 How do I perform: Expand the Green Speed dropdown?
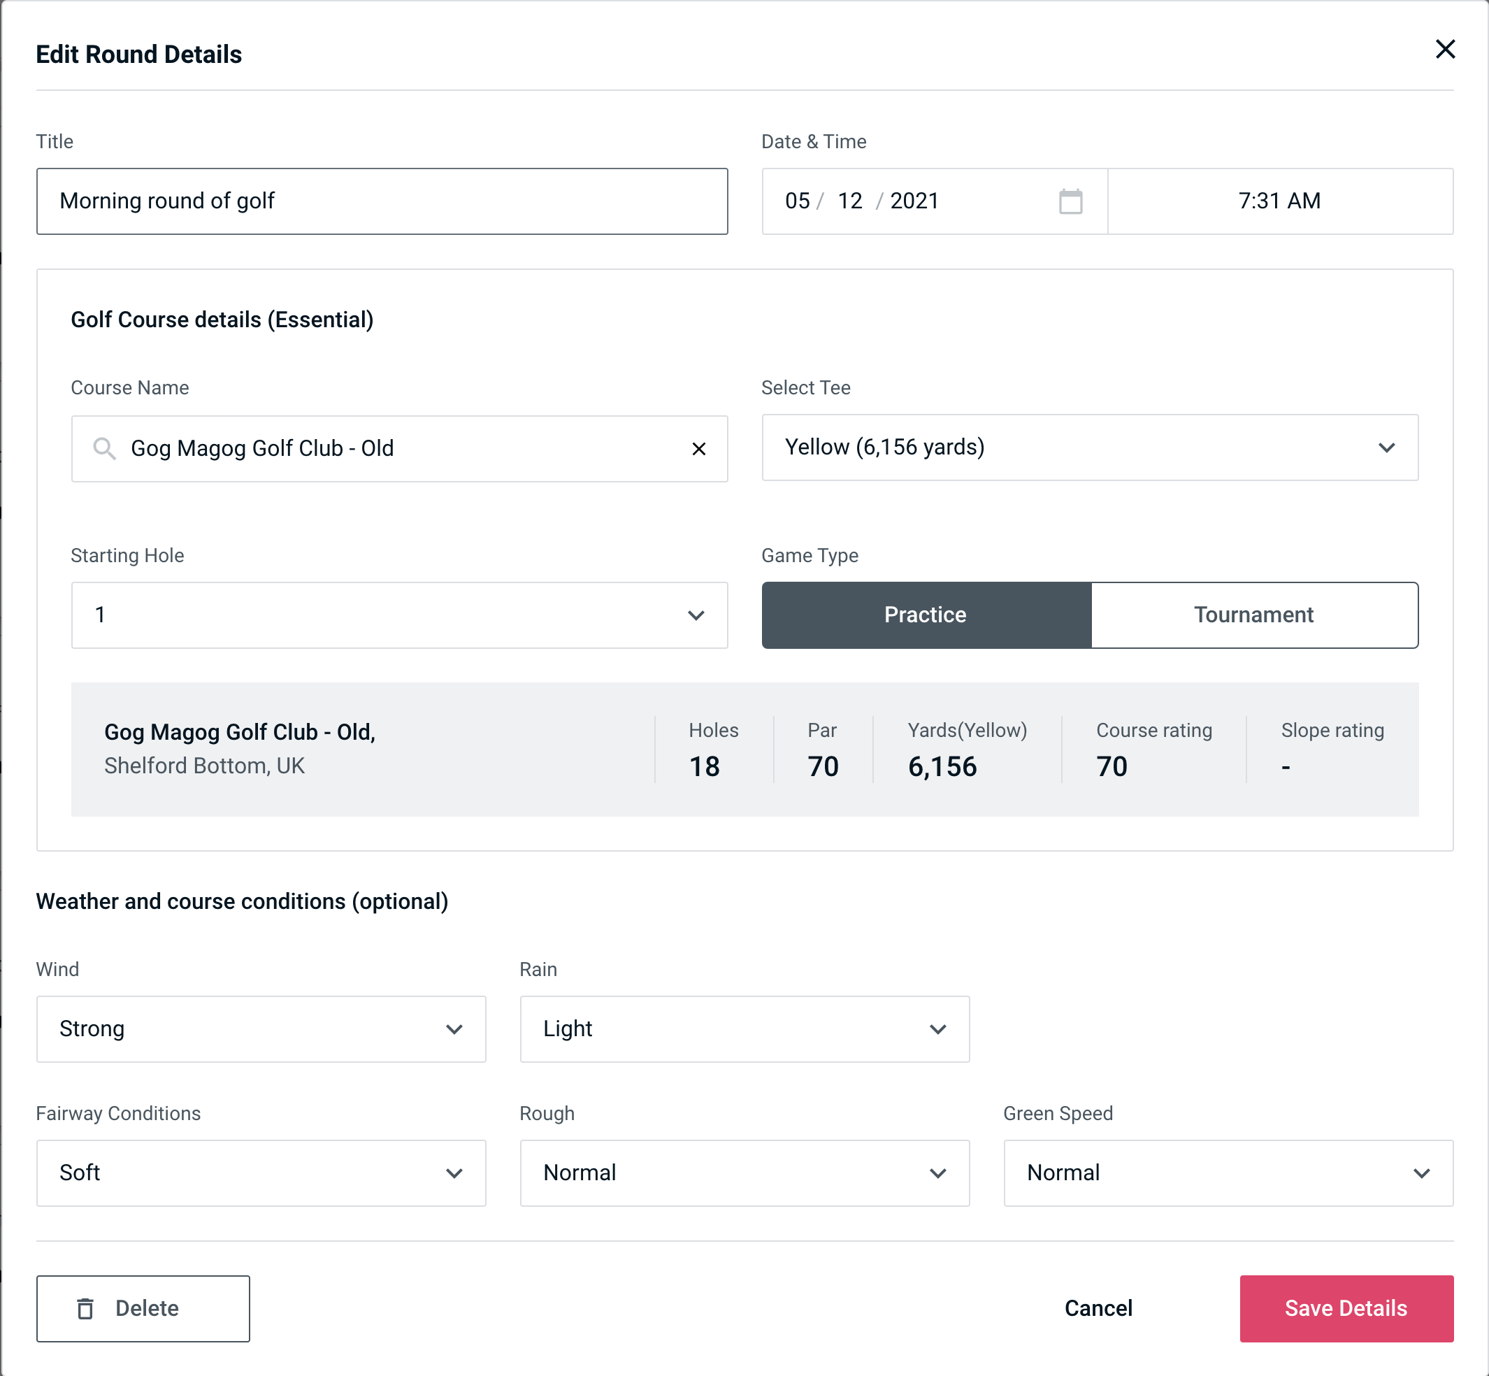1227,1174
